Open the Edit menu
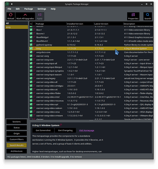The width and height of the screenshot is (158, 169). (x=18, y=9)
